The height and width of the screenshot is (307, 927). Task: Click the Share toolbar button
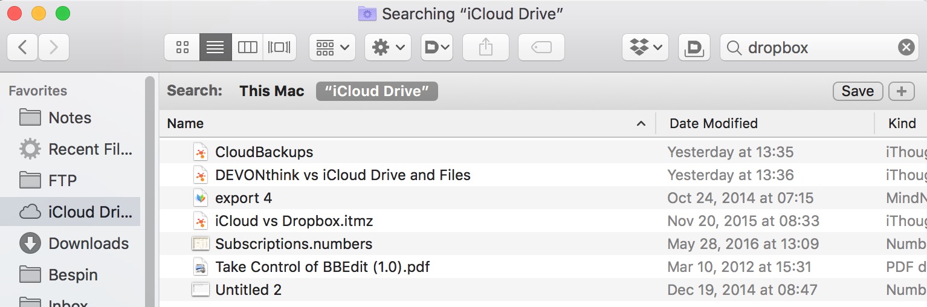pos(486,47)
